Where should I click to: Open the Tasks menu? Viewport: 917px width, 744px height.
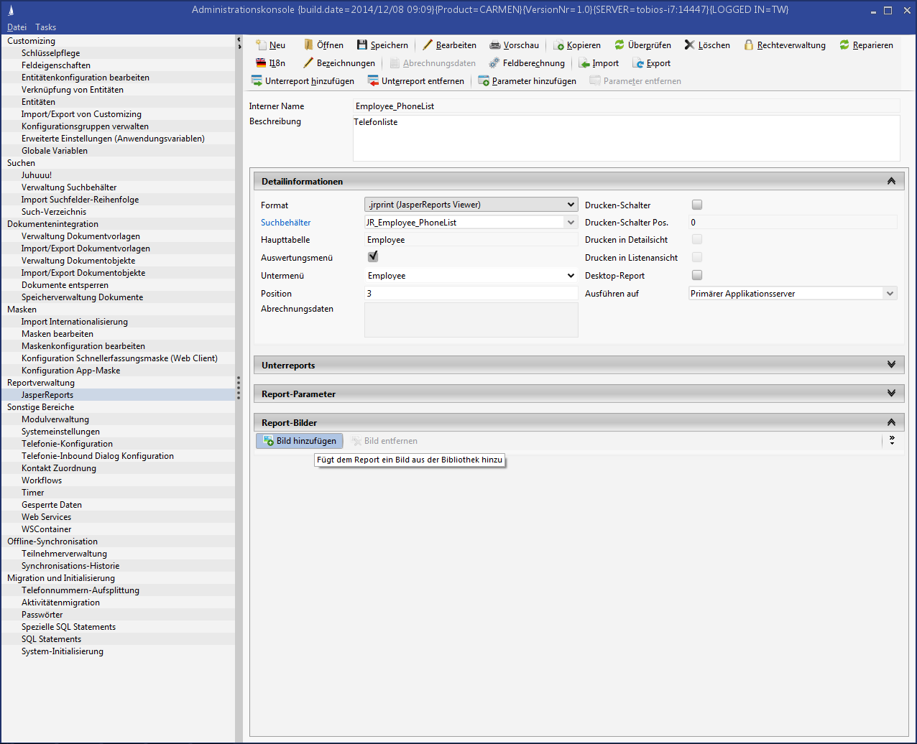(45, 27)
